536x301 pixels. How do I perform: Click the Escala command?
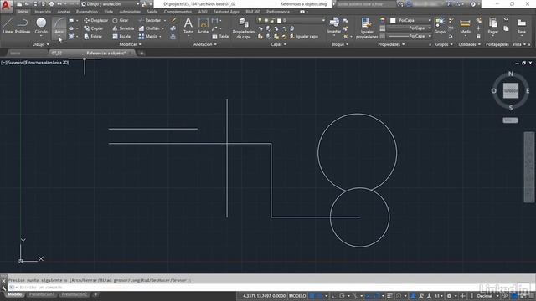pos(121,36)
